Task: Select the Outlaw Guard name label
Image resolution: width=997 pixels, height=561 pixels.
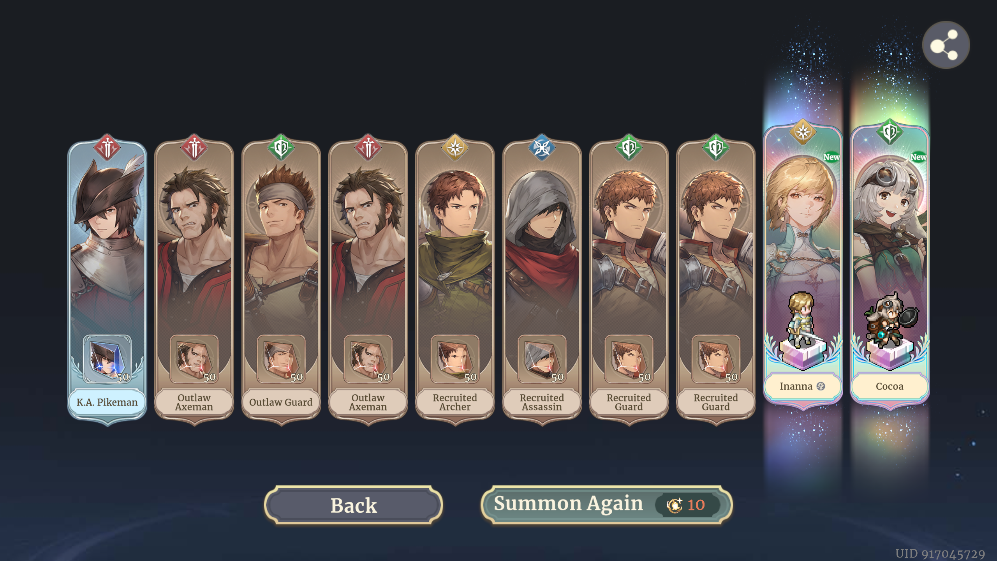Action: [x=281, y=402]
